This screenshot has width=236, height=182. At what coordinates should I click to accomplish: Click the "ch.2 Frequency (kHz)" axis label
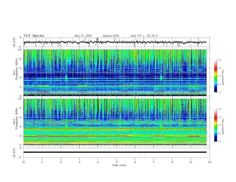[x=15, y=118]
